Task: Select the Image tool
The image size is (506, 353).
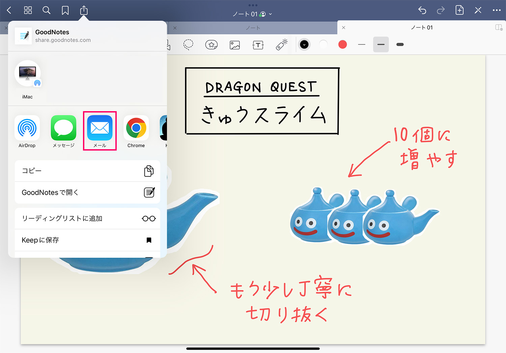Action: [235, 45]
